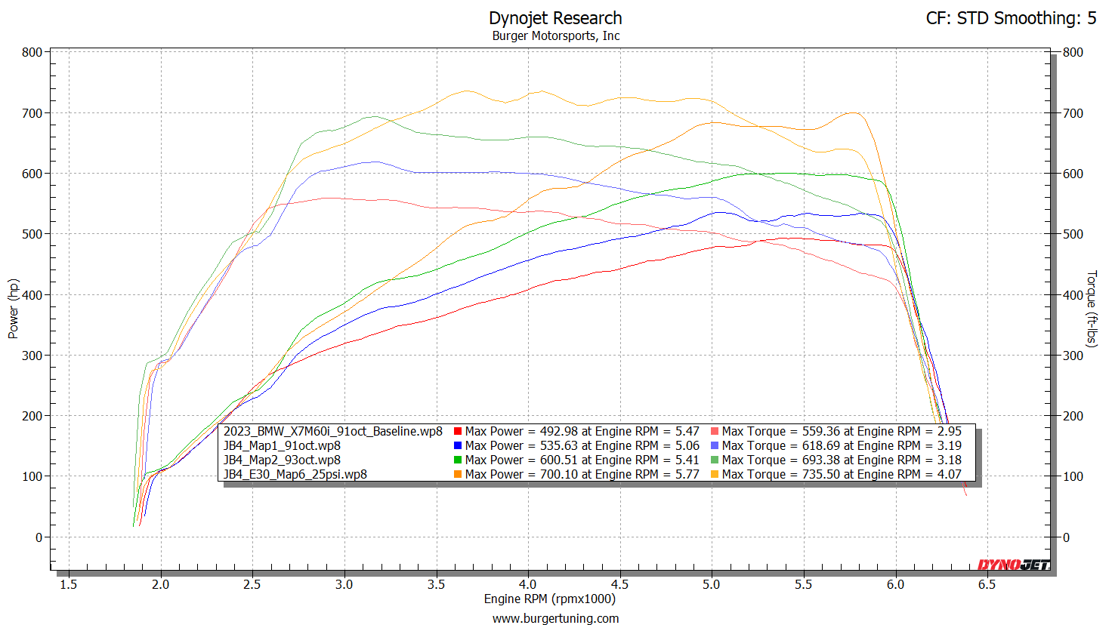Click the 700 tick on the Torque axis
This screenshot has height=625, width=1112.
(1073, 113)
